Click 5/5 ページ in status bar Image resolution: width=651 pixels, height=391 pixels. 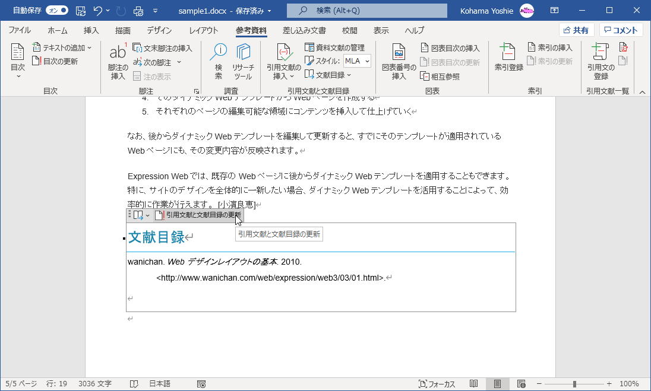pos(21,384)
